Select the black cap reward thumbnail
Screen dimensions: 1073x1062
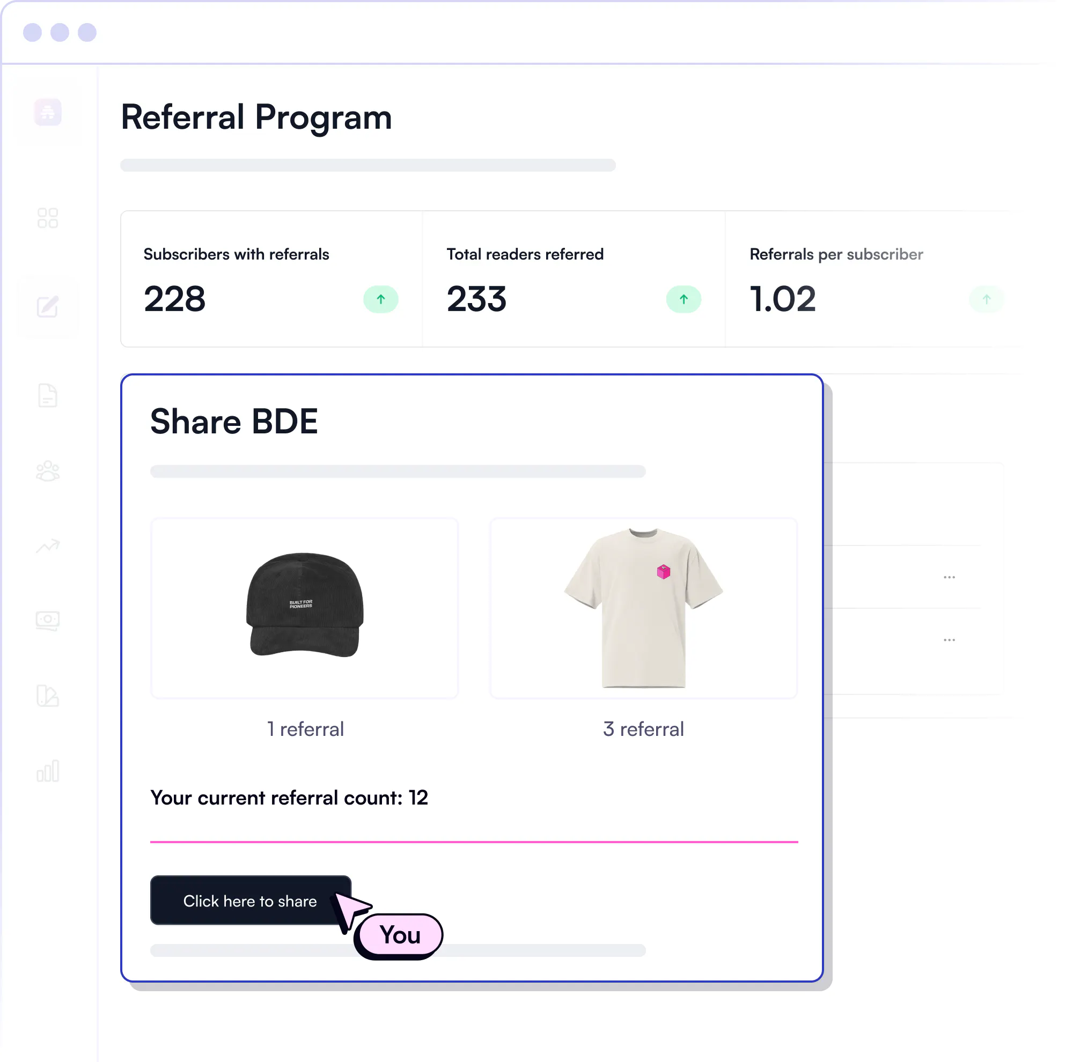(x=304, y=608)
